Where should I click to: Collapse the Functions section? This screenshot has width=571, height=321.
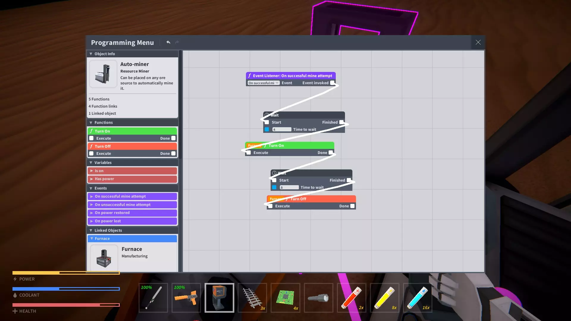pos(91,122)
